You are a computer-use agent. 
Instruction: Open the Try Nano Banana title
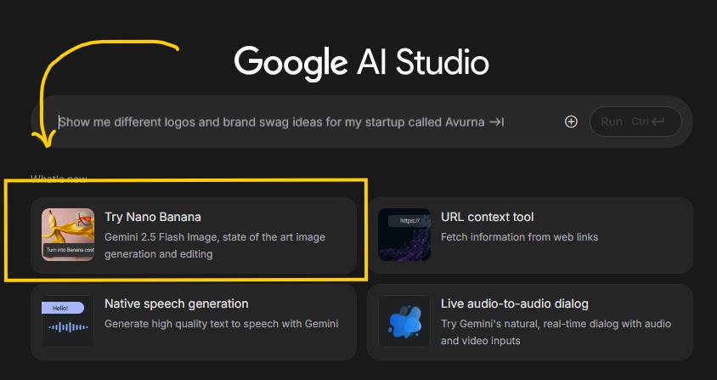point(153,217)
